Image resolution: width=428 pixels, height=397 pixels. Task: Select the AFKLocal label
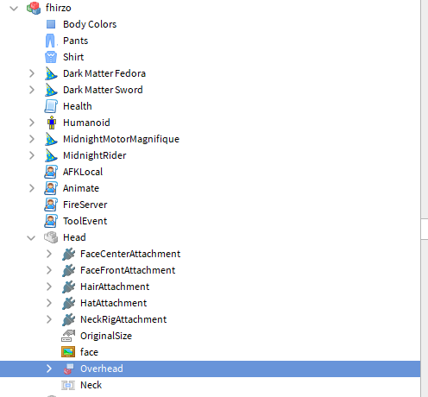(83, 172)
